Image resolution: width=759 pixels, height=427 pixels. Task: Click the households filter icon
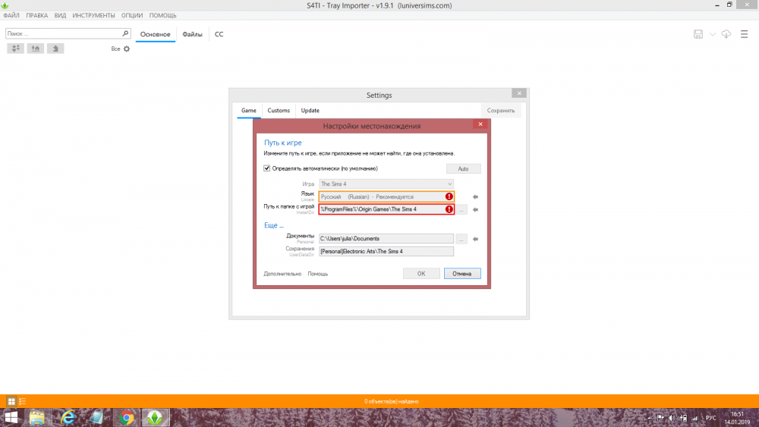15,49
